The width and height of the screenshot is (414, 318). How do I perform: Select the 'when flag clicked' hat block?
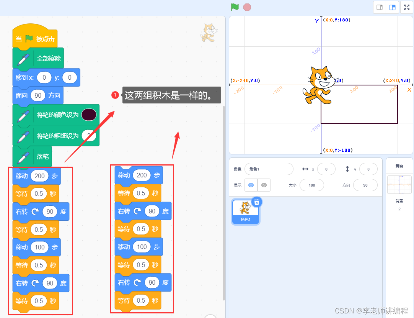[x=35, y=37]
